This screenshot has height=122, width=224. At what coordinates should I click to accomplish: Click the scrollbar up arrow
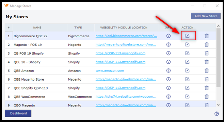218,26
